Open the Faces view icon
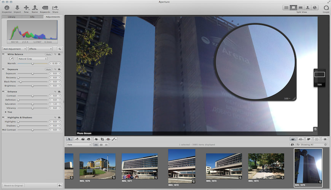 [x=307, y=8]
